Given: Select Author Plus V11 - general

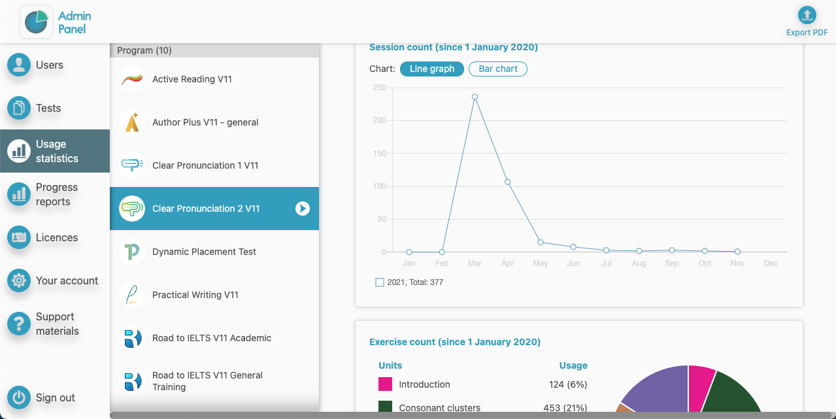Looking at the screenshot, I should coord(214,122).
